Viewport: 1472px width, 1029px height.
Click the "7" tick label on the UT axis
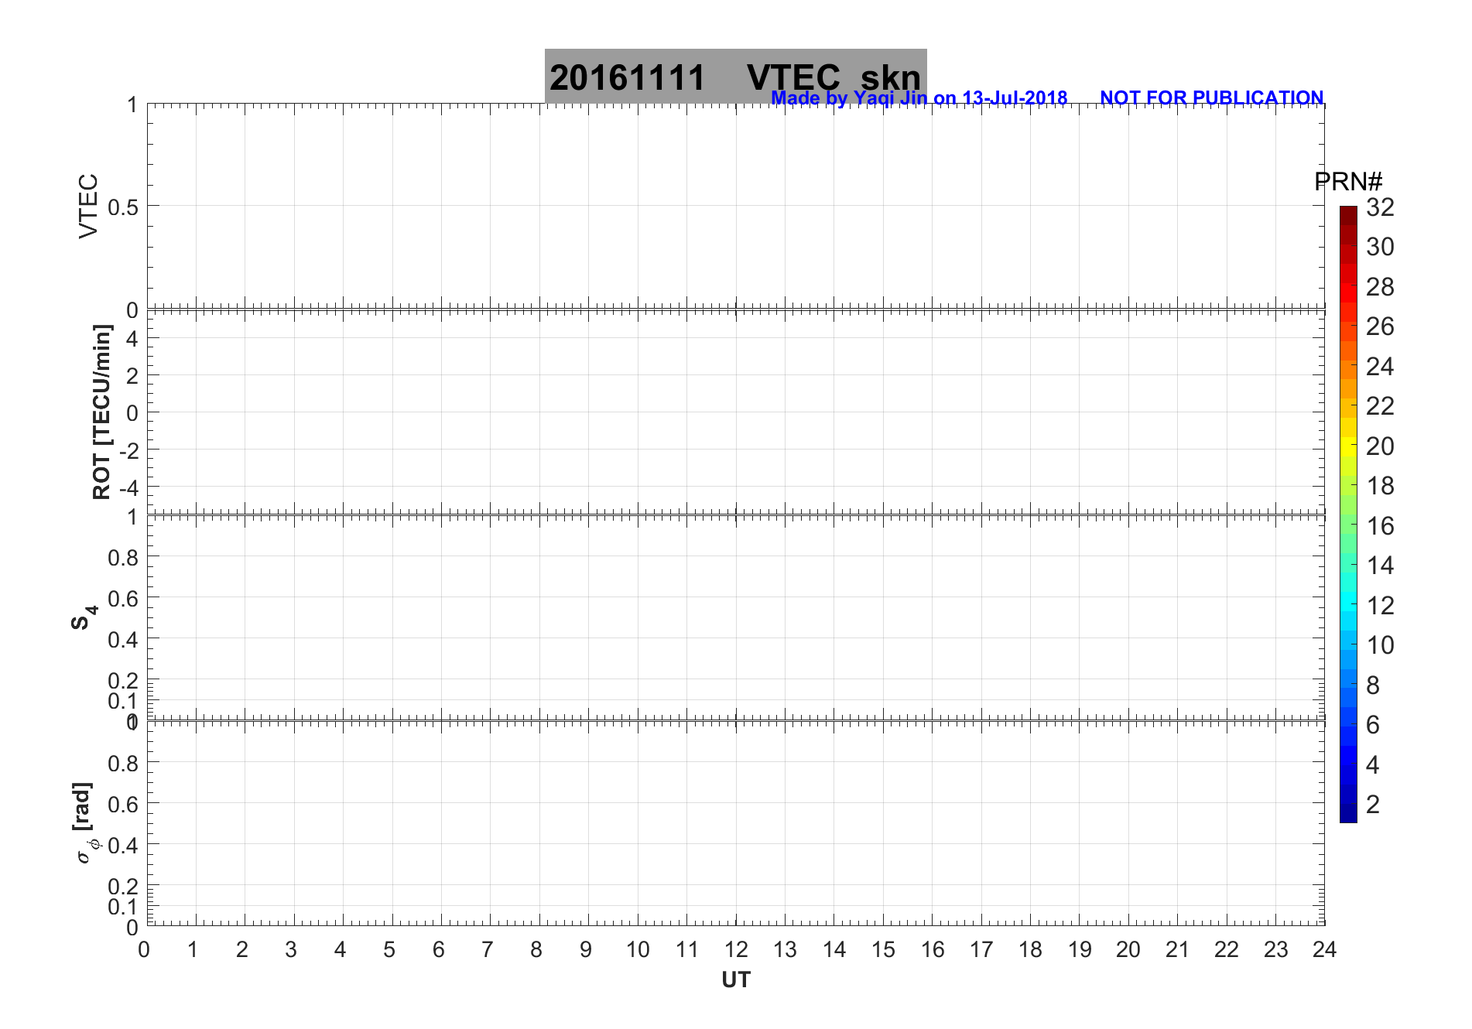point(488,950)
